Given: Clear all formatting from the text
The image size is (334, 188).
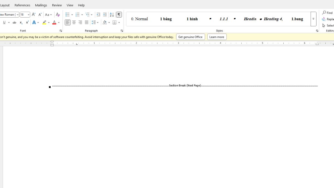Looking at the screenshot, I should pyautogui.click(x=58, y=14).
